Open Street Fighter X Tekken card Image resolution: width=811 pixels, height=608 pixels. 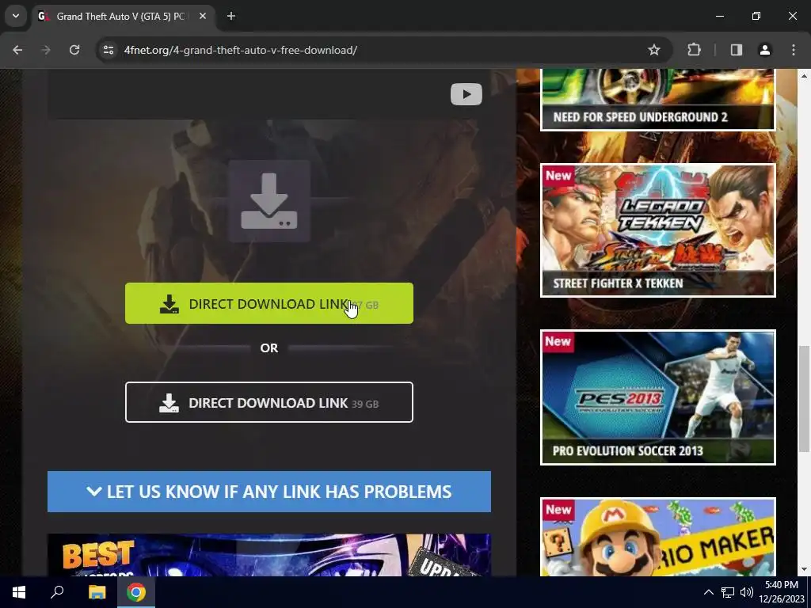pyautogui.click(x=657, y=230)
